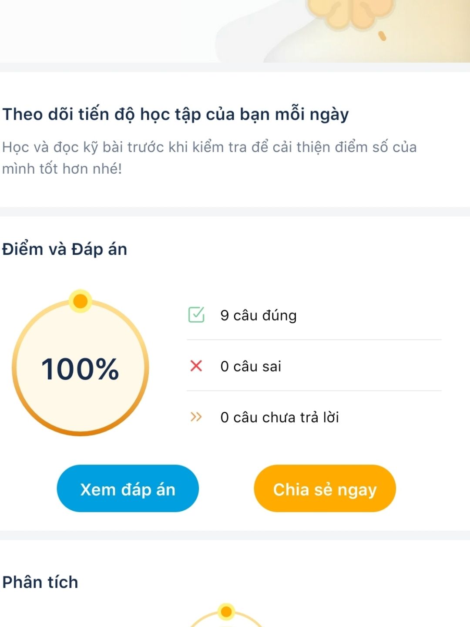Tap the Điểm và Đáp án heading
The width and height of the screenshot is (470, 627).
coord(64,249)
